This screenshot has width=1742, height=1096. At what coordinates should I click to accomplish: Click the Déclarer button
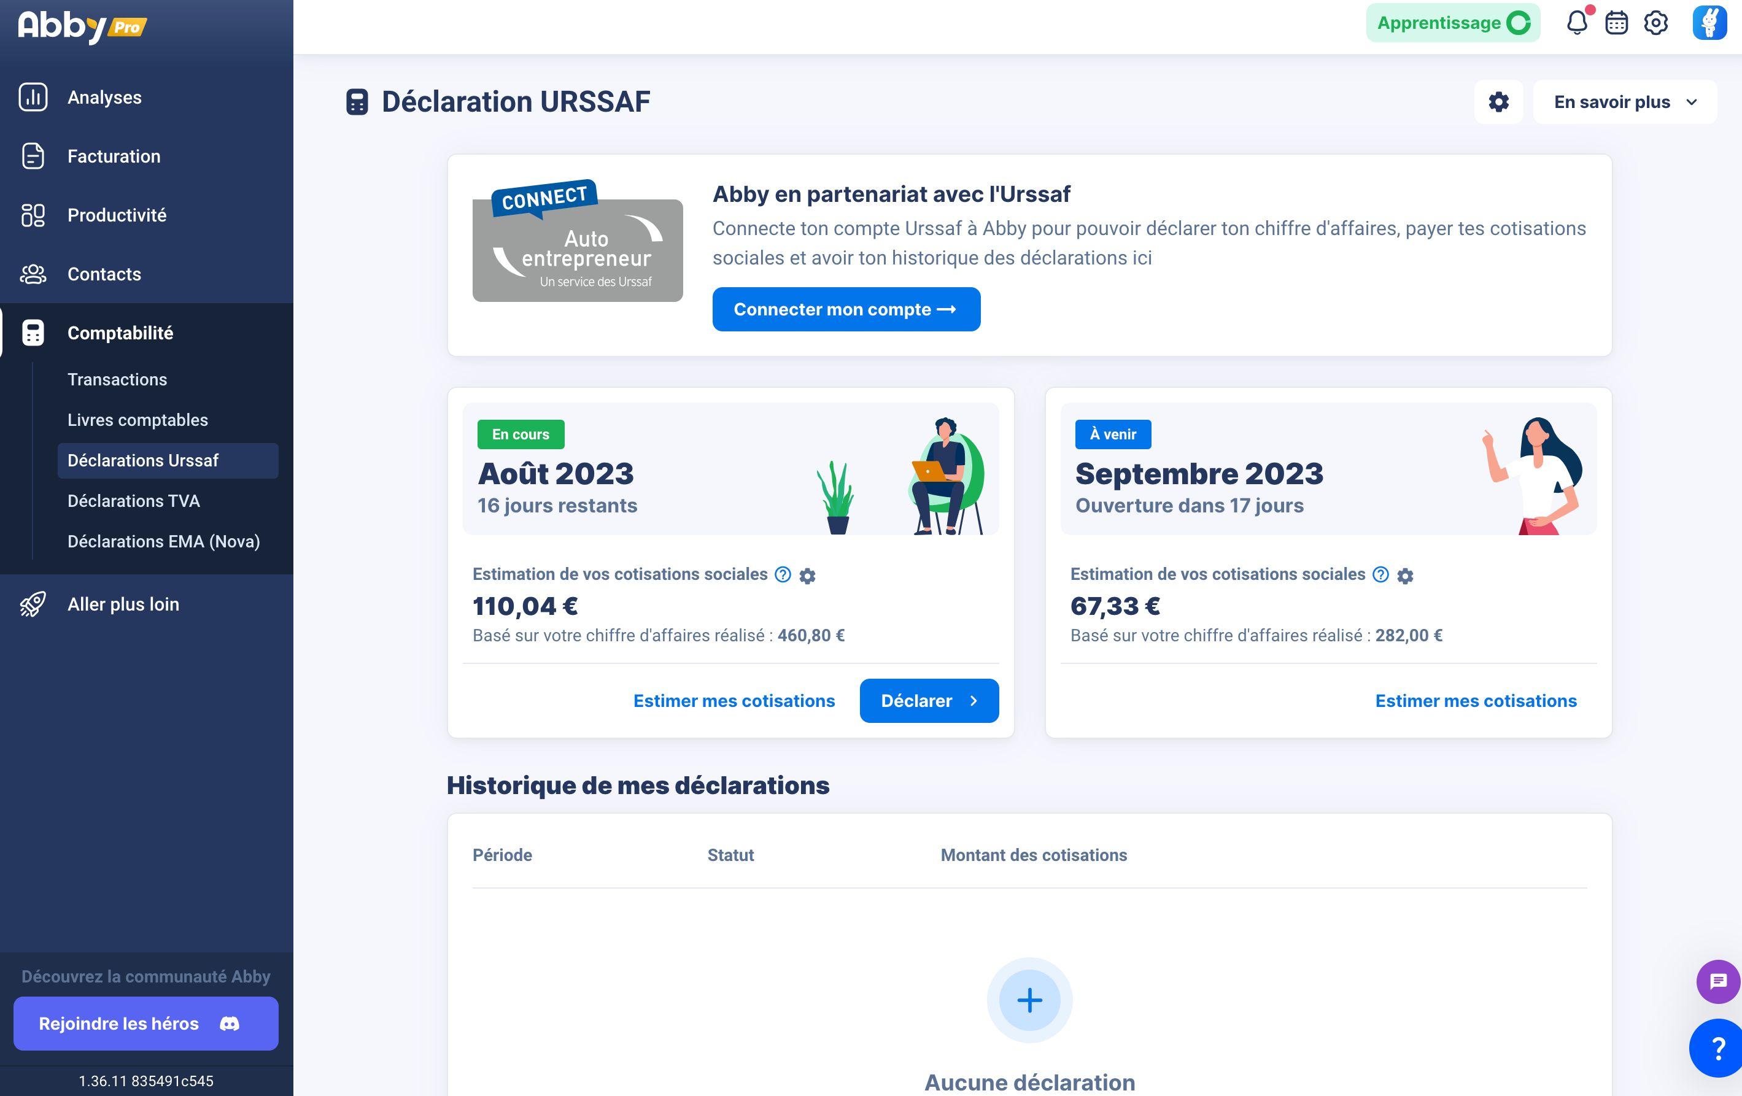point(929,701)
